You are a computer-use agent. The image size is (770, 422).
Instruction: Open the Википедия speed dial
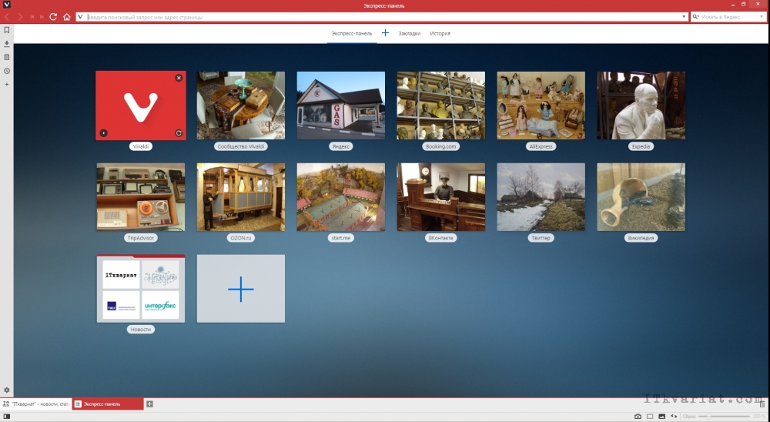tap(641, 197)
